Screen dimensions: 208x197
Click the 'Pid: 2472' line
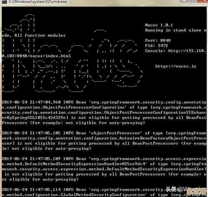pos(156,46)
